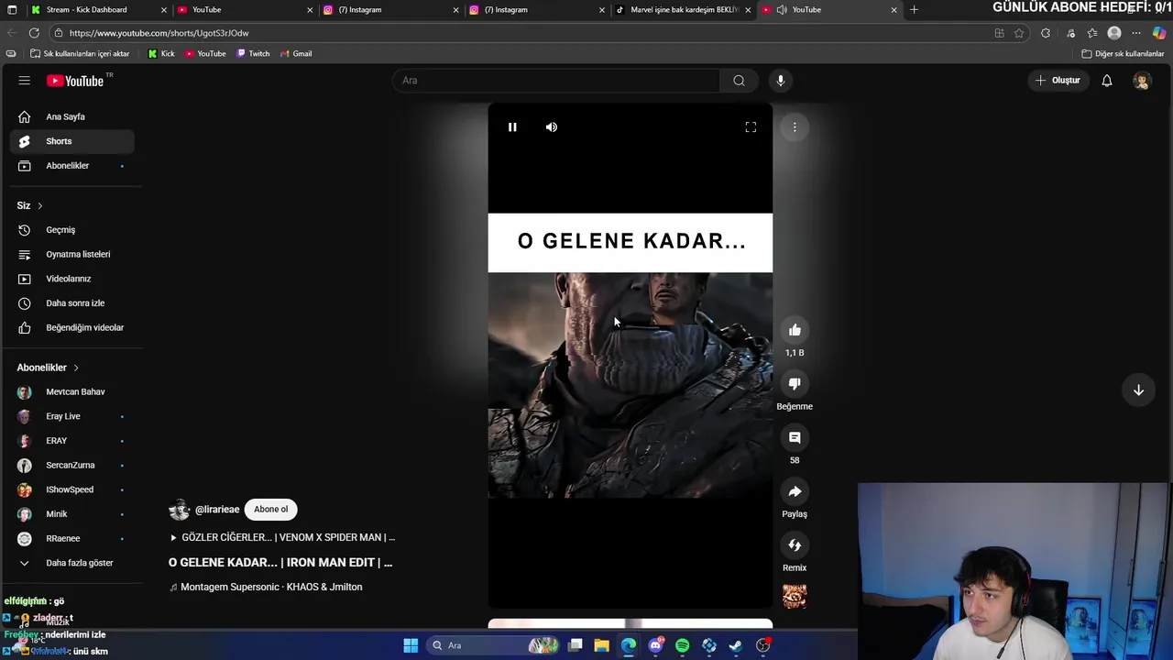Open Minik channel subscription
Image resolution: width=1173 pixels, height=660 pixels.
pyautogui.click(x=72, y=514)
